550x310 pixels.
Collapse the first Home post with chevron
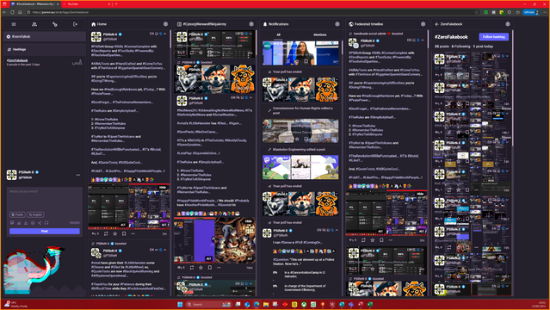[165, 34]
